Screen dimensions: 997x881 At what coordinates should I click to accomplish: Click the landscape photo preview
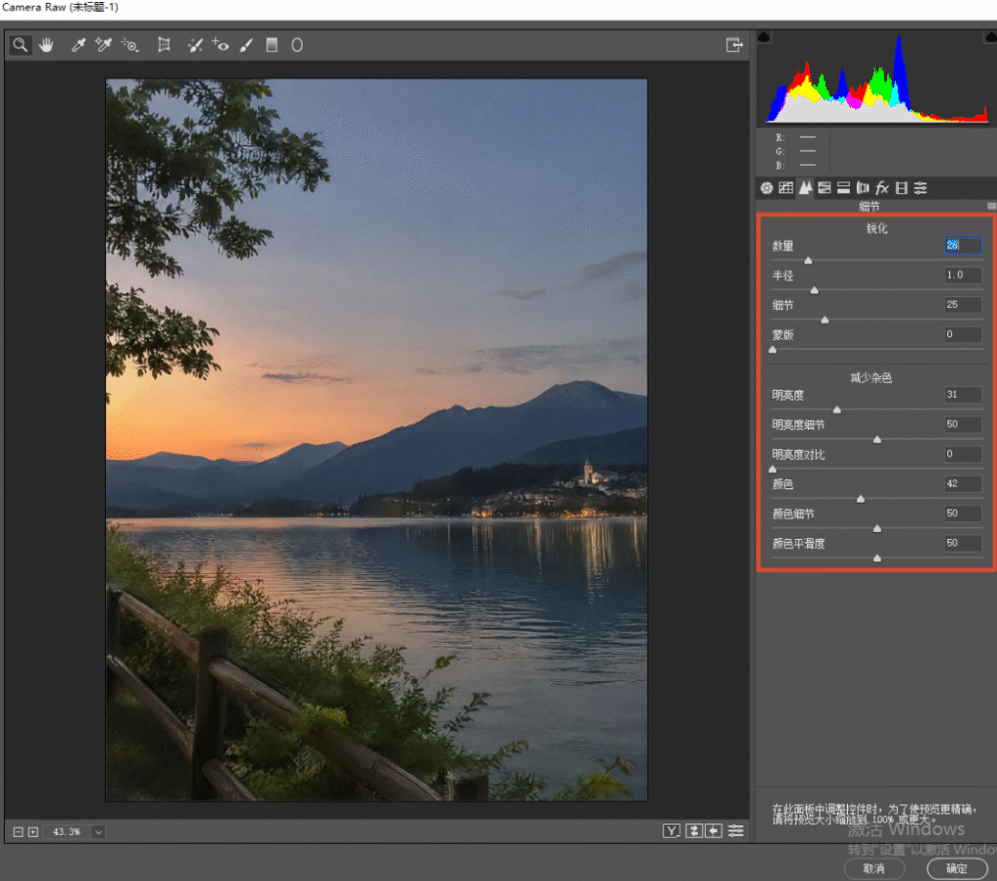[x=377, y=440]
